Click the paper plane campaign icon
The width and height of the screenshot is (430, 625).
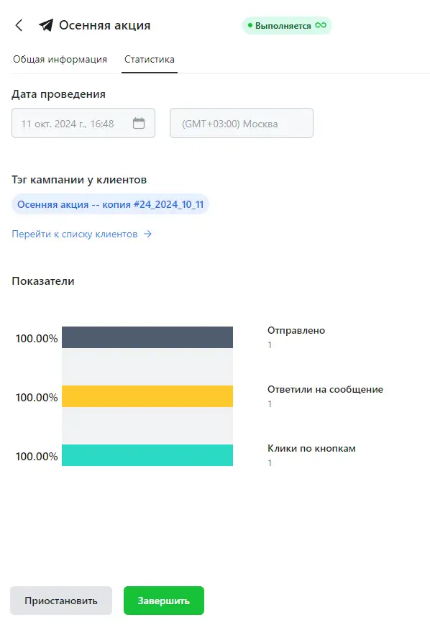click(46, 25)
